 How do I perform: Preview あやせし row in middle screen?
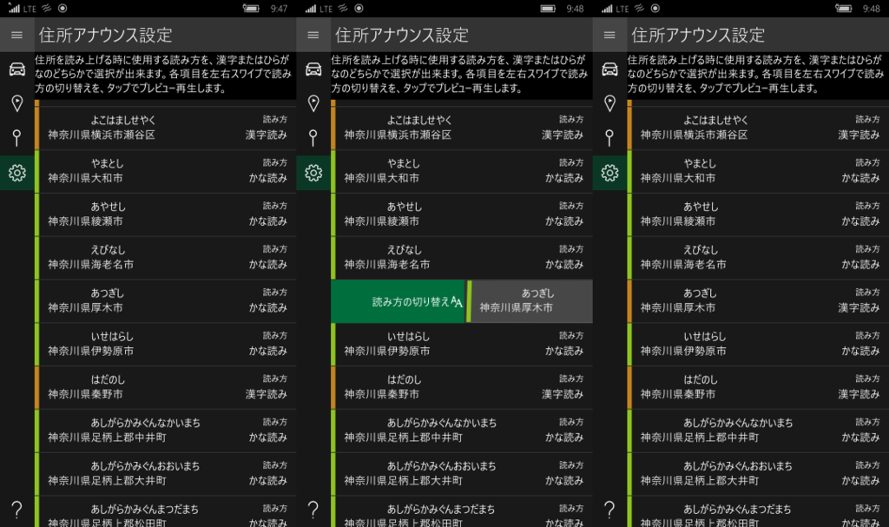click(x=462, y=214)
